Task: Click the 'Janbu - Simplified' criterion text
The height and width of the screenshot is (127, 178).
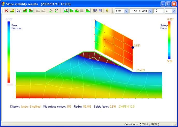Action: [30, 107]
